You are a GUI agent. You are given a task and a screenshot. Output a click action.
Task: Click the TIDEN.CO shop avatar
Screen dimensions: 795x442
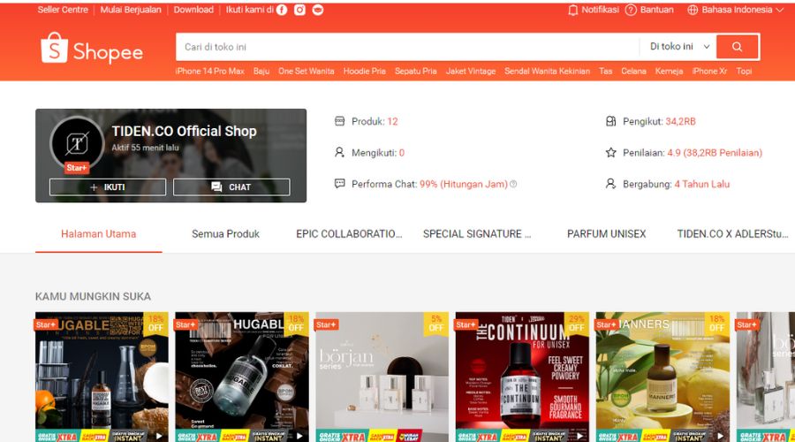(77, 143)
